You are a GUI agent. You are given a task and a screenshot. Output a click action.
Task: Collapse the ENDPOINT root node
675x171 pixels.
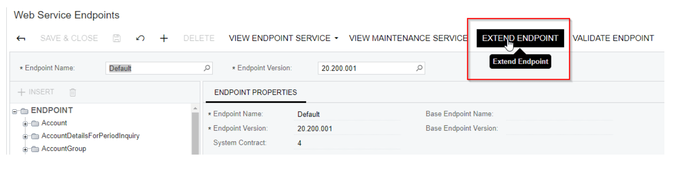click(15, 111)
